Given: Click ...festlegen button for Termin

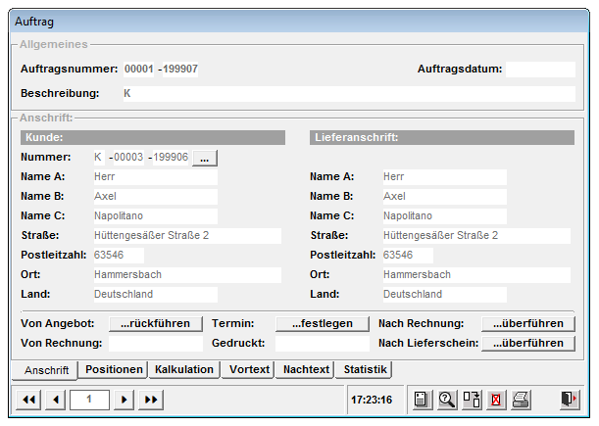Looking at the screenshot, I should click(x=322, y=324).
